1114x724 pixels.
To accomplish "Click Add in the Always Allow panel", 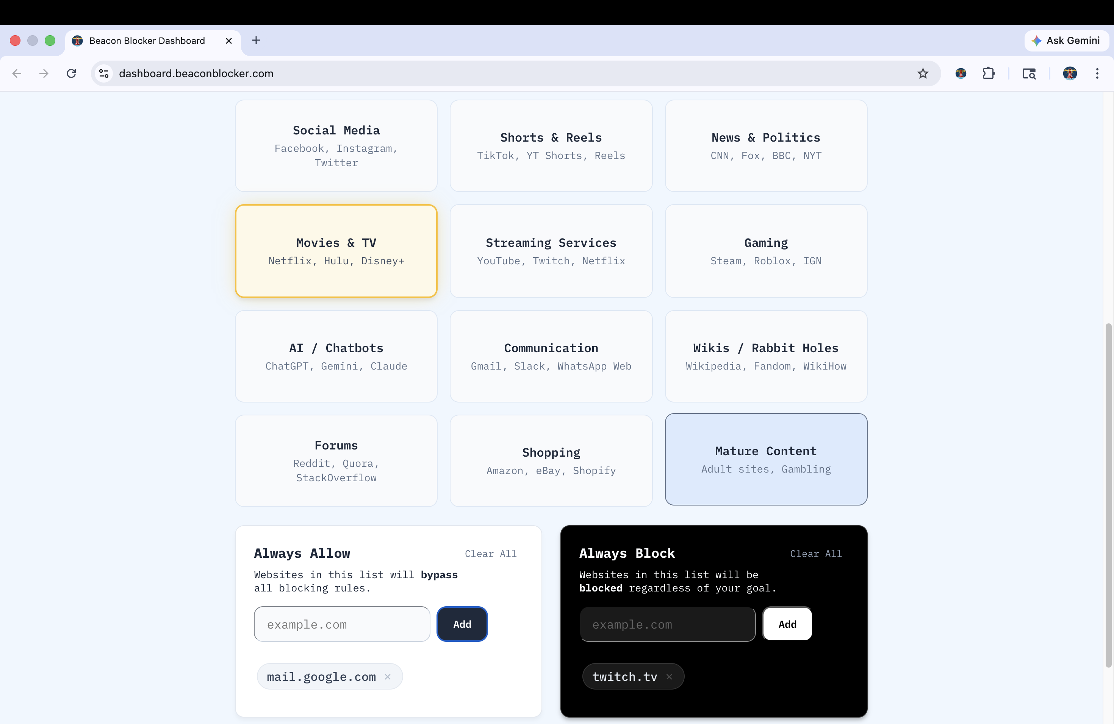I will point(462,624).
